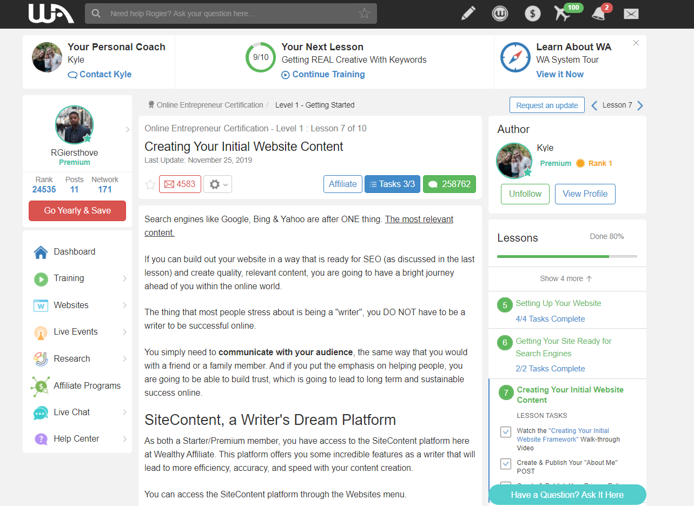694x506 pixels.
Task: Expand the Help Center submenu chevron
Action: point(124,439)
